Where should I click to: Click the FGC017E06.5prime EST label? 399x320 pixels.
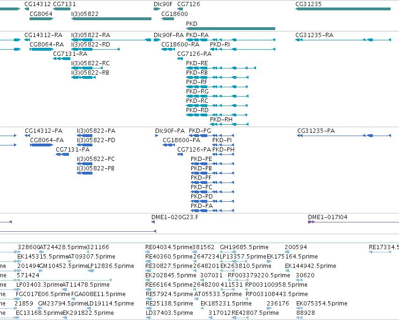click(x=43, y=294)
